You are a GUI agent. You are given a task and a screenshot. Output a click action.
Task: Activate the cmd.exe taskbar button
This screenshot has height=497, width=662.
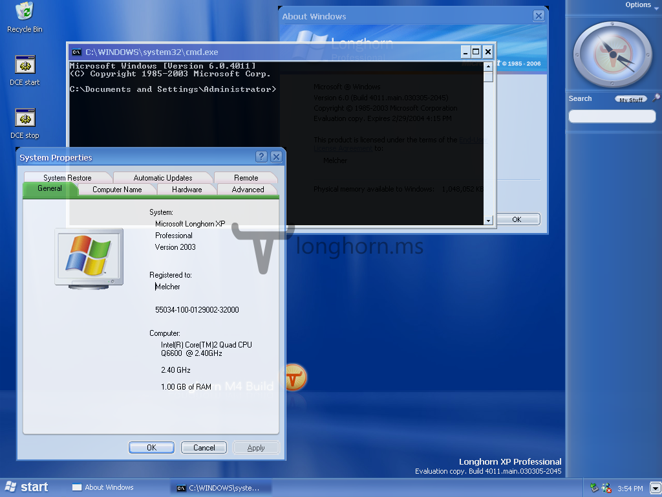(x=221, y=488)
